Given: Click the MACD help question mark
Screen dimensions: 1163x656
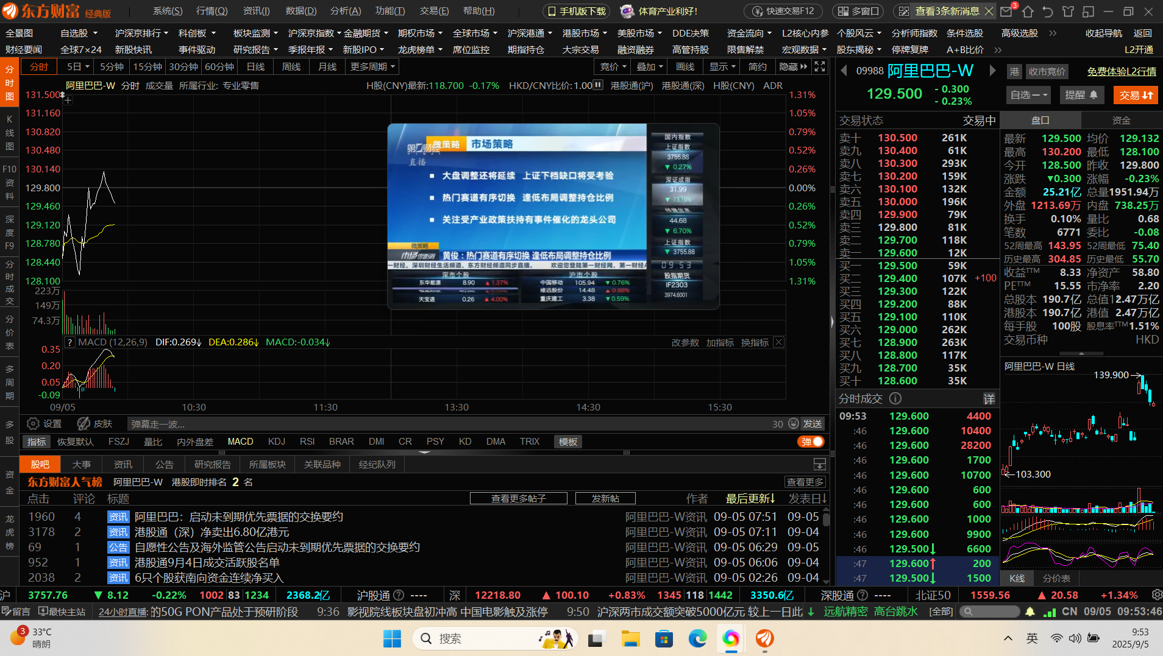Looking at the screenshot, I should pos(70,342).
